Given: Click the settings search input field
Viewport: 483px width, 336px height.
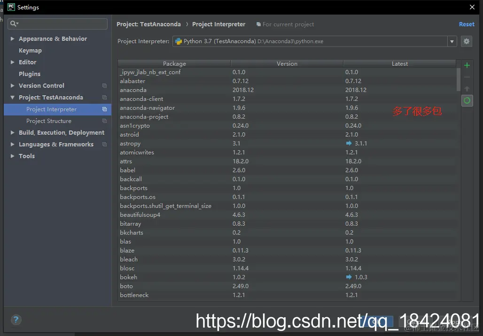Looking at the screenshot, I should point(58,23).
